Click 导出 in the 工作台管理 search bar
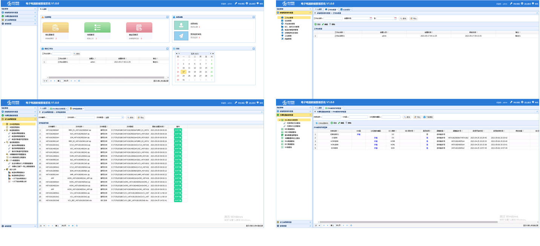The image size is (540, 246). [x=413, y=18]
